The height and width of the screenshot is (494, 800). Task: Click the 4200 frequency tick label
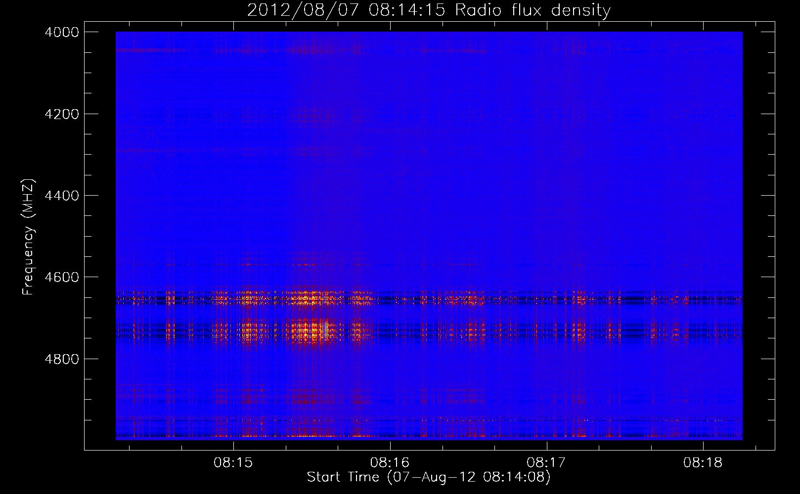[x=62, y=114]
